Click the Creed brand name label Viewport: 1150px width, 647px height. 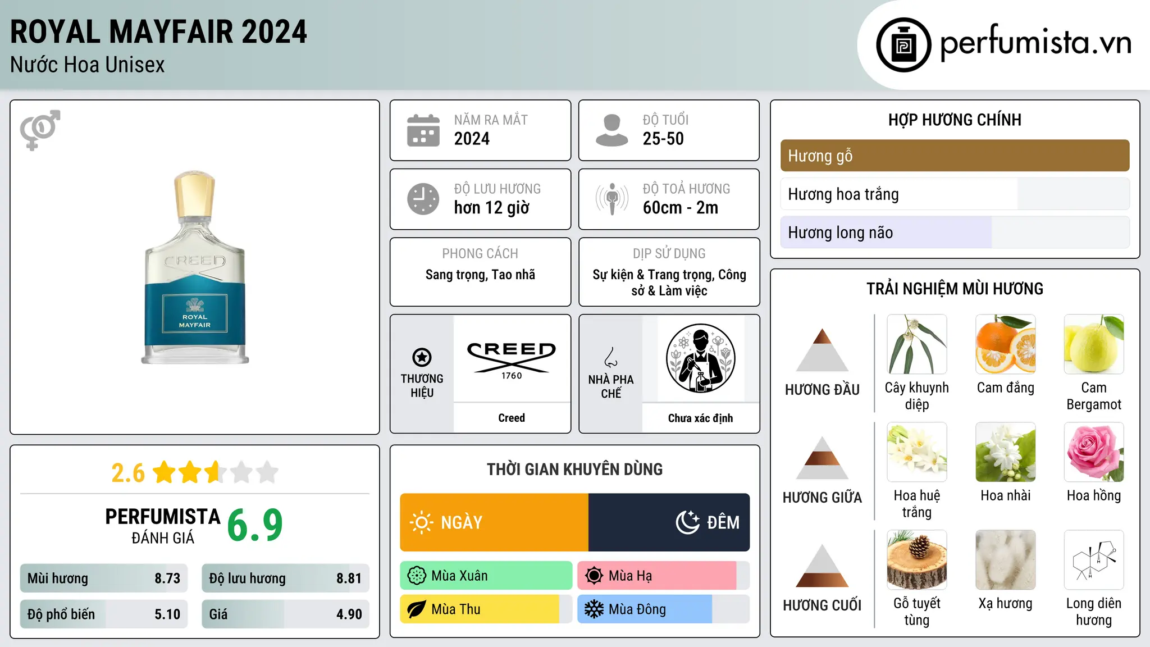pyautogui.click(x=512, y=418)
